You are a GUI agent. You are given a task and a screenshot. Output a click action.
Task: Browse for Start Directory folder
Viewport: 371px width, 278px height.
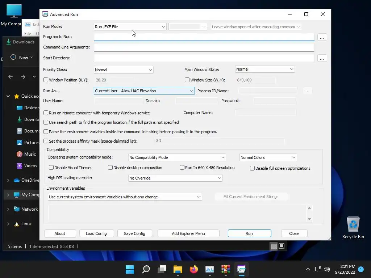[322, 58]
